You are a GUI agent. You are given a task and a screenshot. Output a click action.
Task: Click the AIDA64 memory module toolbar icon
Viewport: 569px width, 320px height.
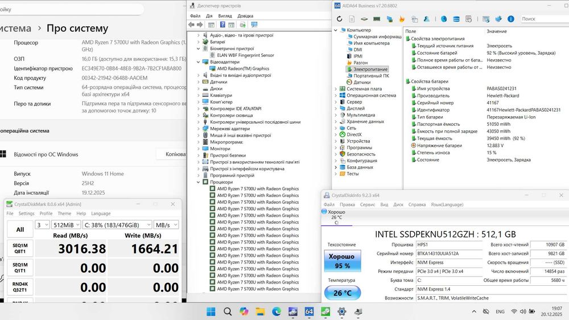[377, 19]
